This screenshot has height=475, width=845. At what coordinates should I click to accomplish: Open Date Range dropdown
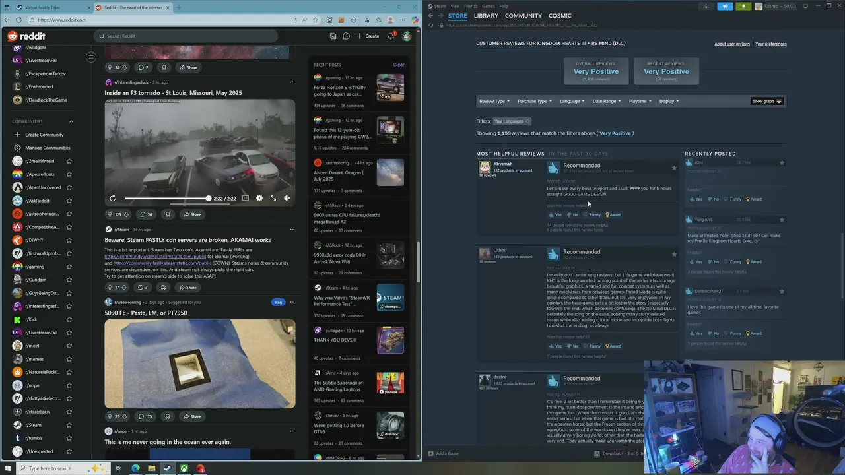(x=607, y=101)
